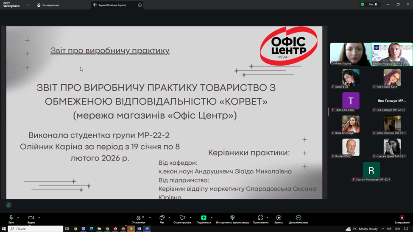Click the green Поделиться share screen icon
This screenshot has height=232, width=413.
tap(204, 218)
